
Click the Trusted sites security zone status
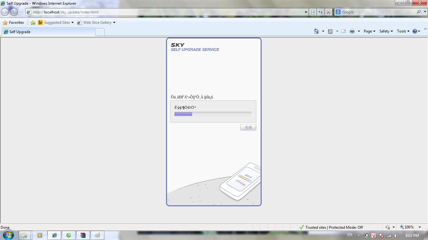click(x=331, y=227)
